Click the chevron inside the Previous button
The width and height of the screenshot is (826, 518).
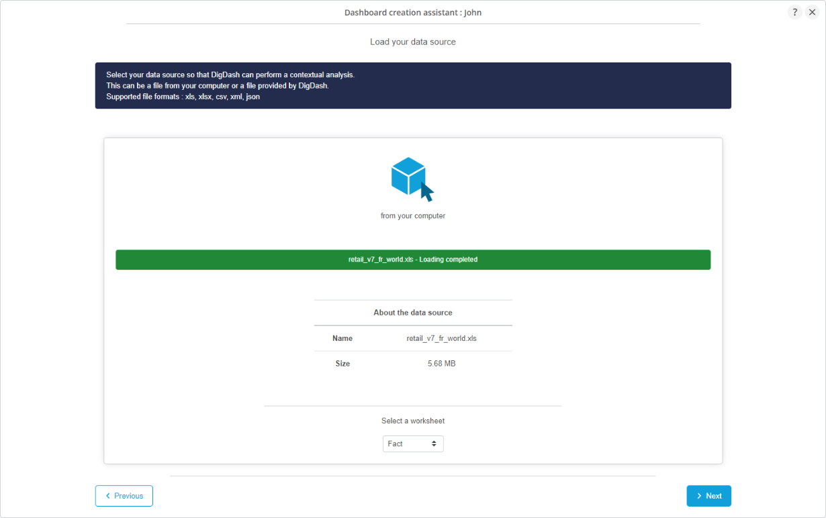point(108,496)
